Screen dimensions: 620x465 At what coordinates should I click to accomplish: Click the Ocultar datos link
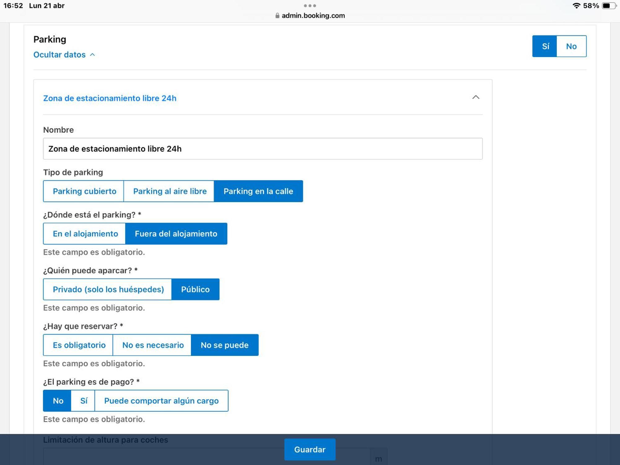60,55
